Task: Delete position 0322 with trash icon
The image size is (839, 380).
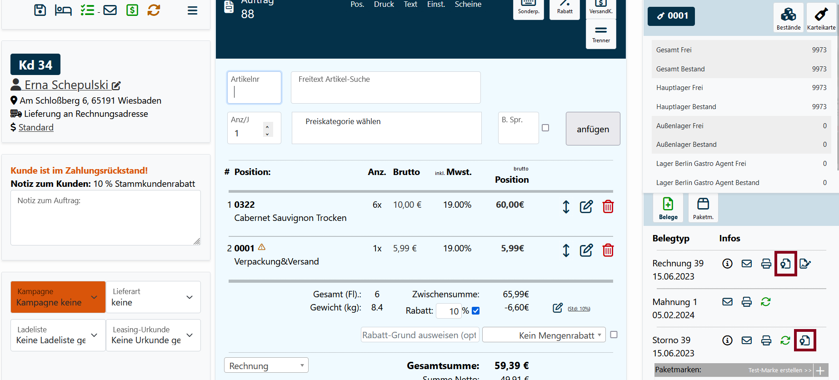Action: [x=608, y=207]
